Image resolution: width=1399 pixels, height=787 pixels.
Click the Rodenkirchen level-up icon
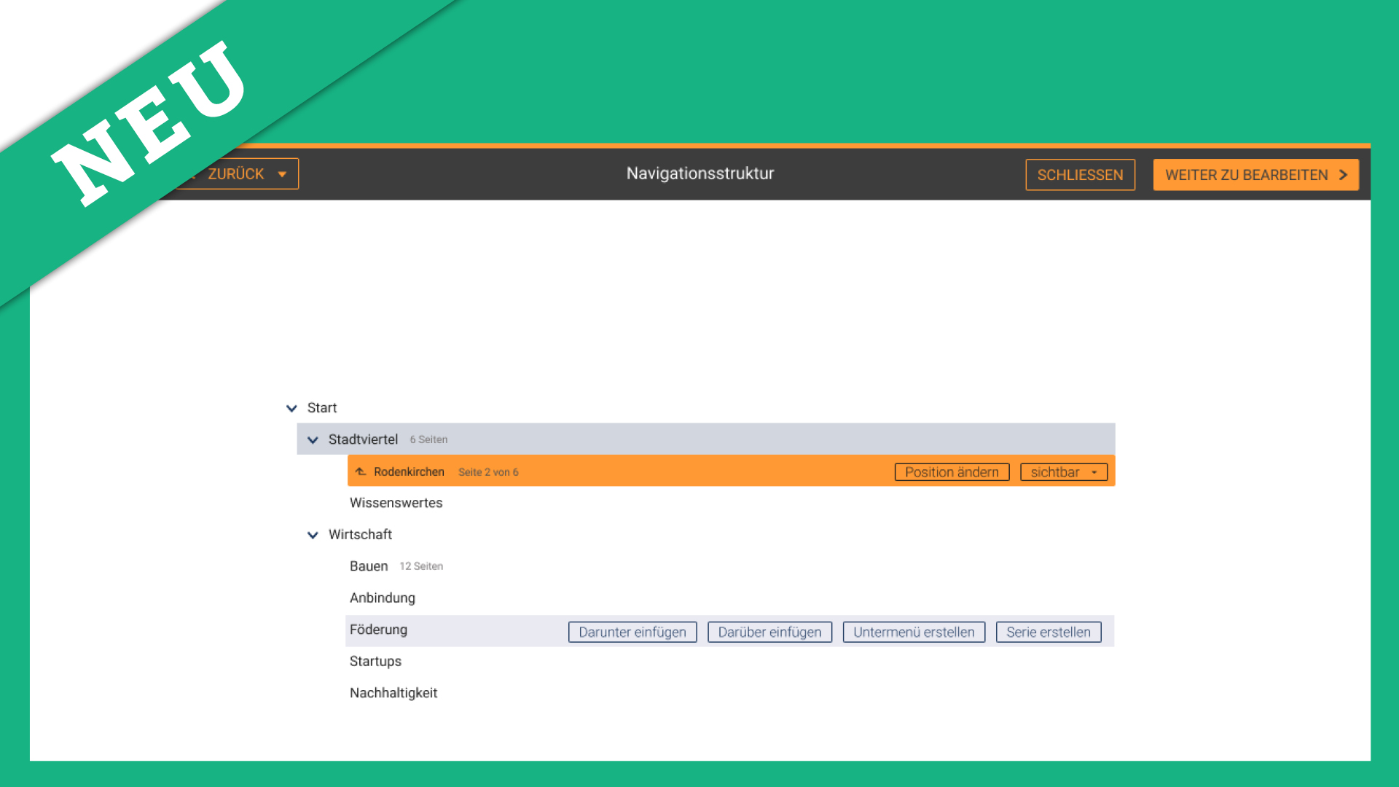tap(361, 471)
